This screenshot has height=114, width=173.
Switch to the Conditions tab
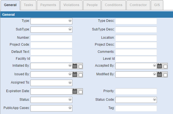(x=114, y=5)
